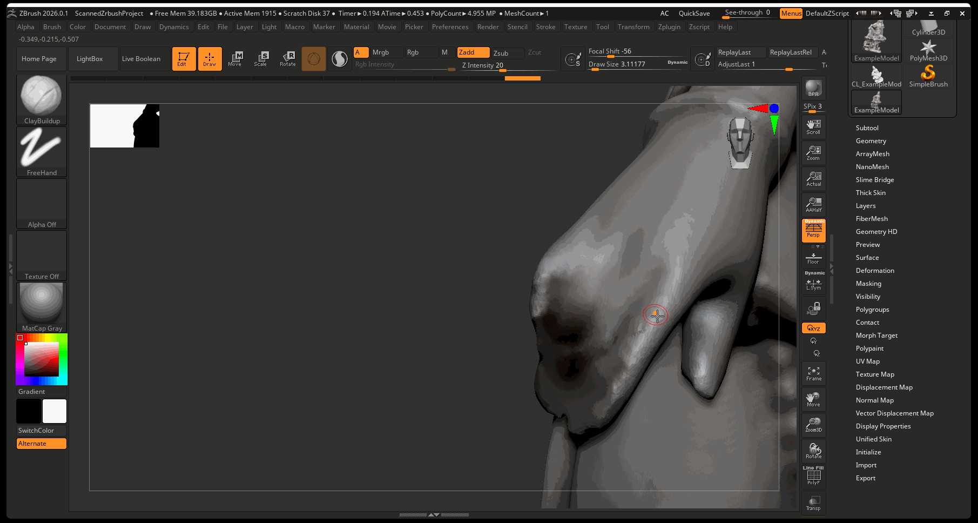
Task: Click the Z Intensity slider
Action: pyautogui.click(x=508, y=66)
